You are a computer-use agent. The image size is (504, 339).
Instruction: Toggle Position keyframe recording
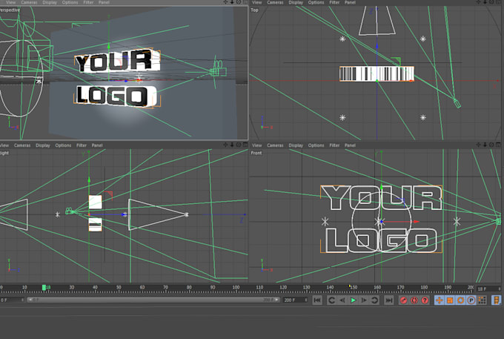[x=439, y=300]
